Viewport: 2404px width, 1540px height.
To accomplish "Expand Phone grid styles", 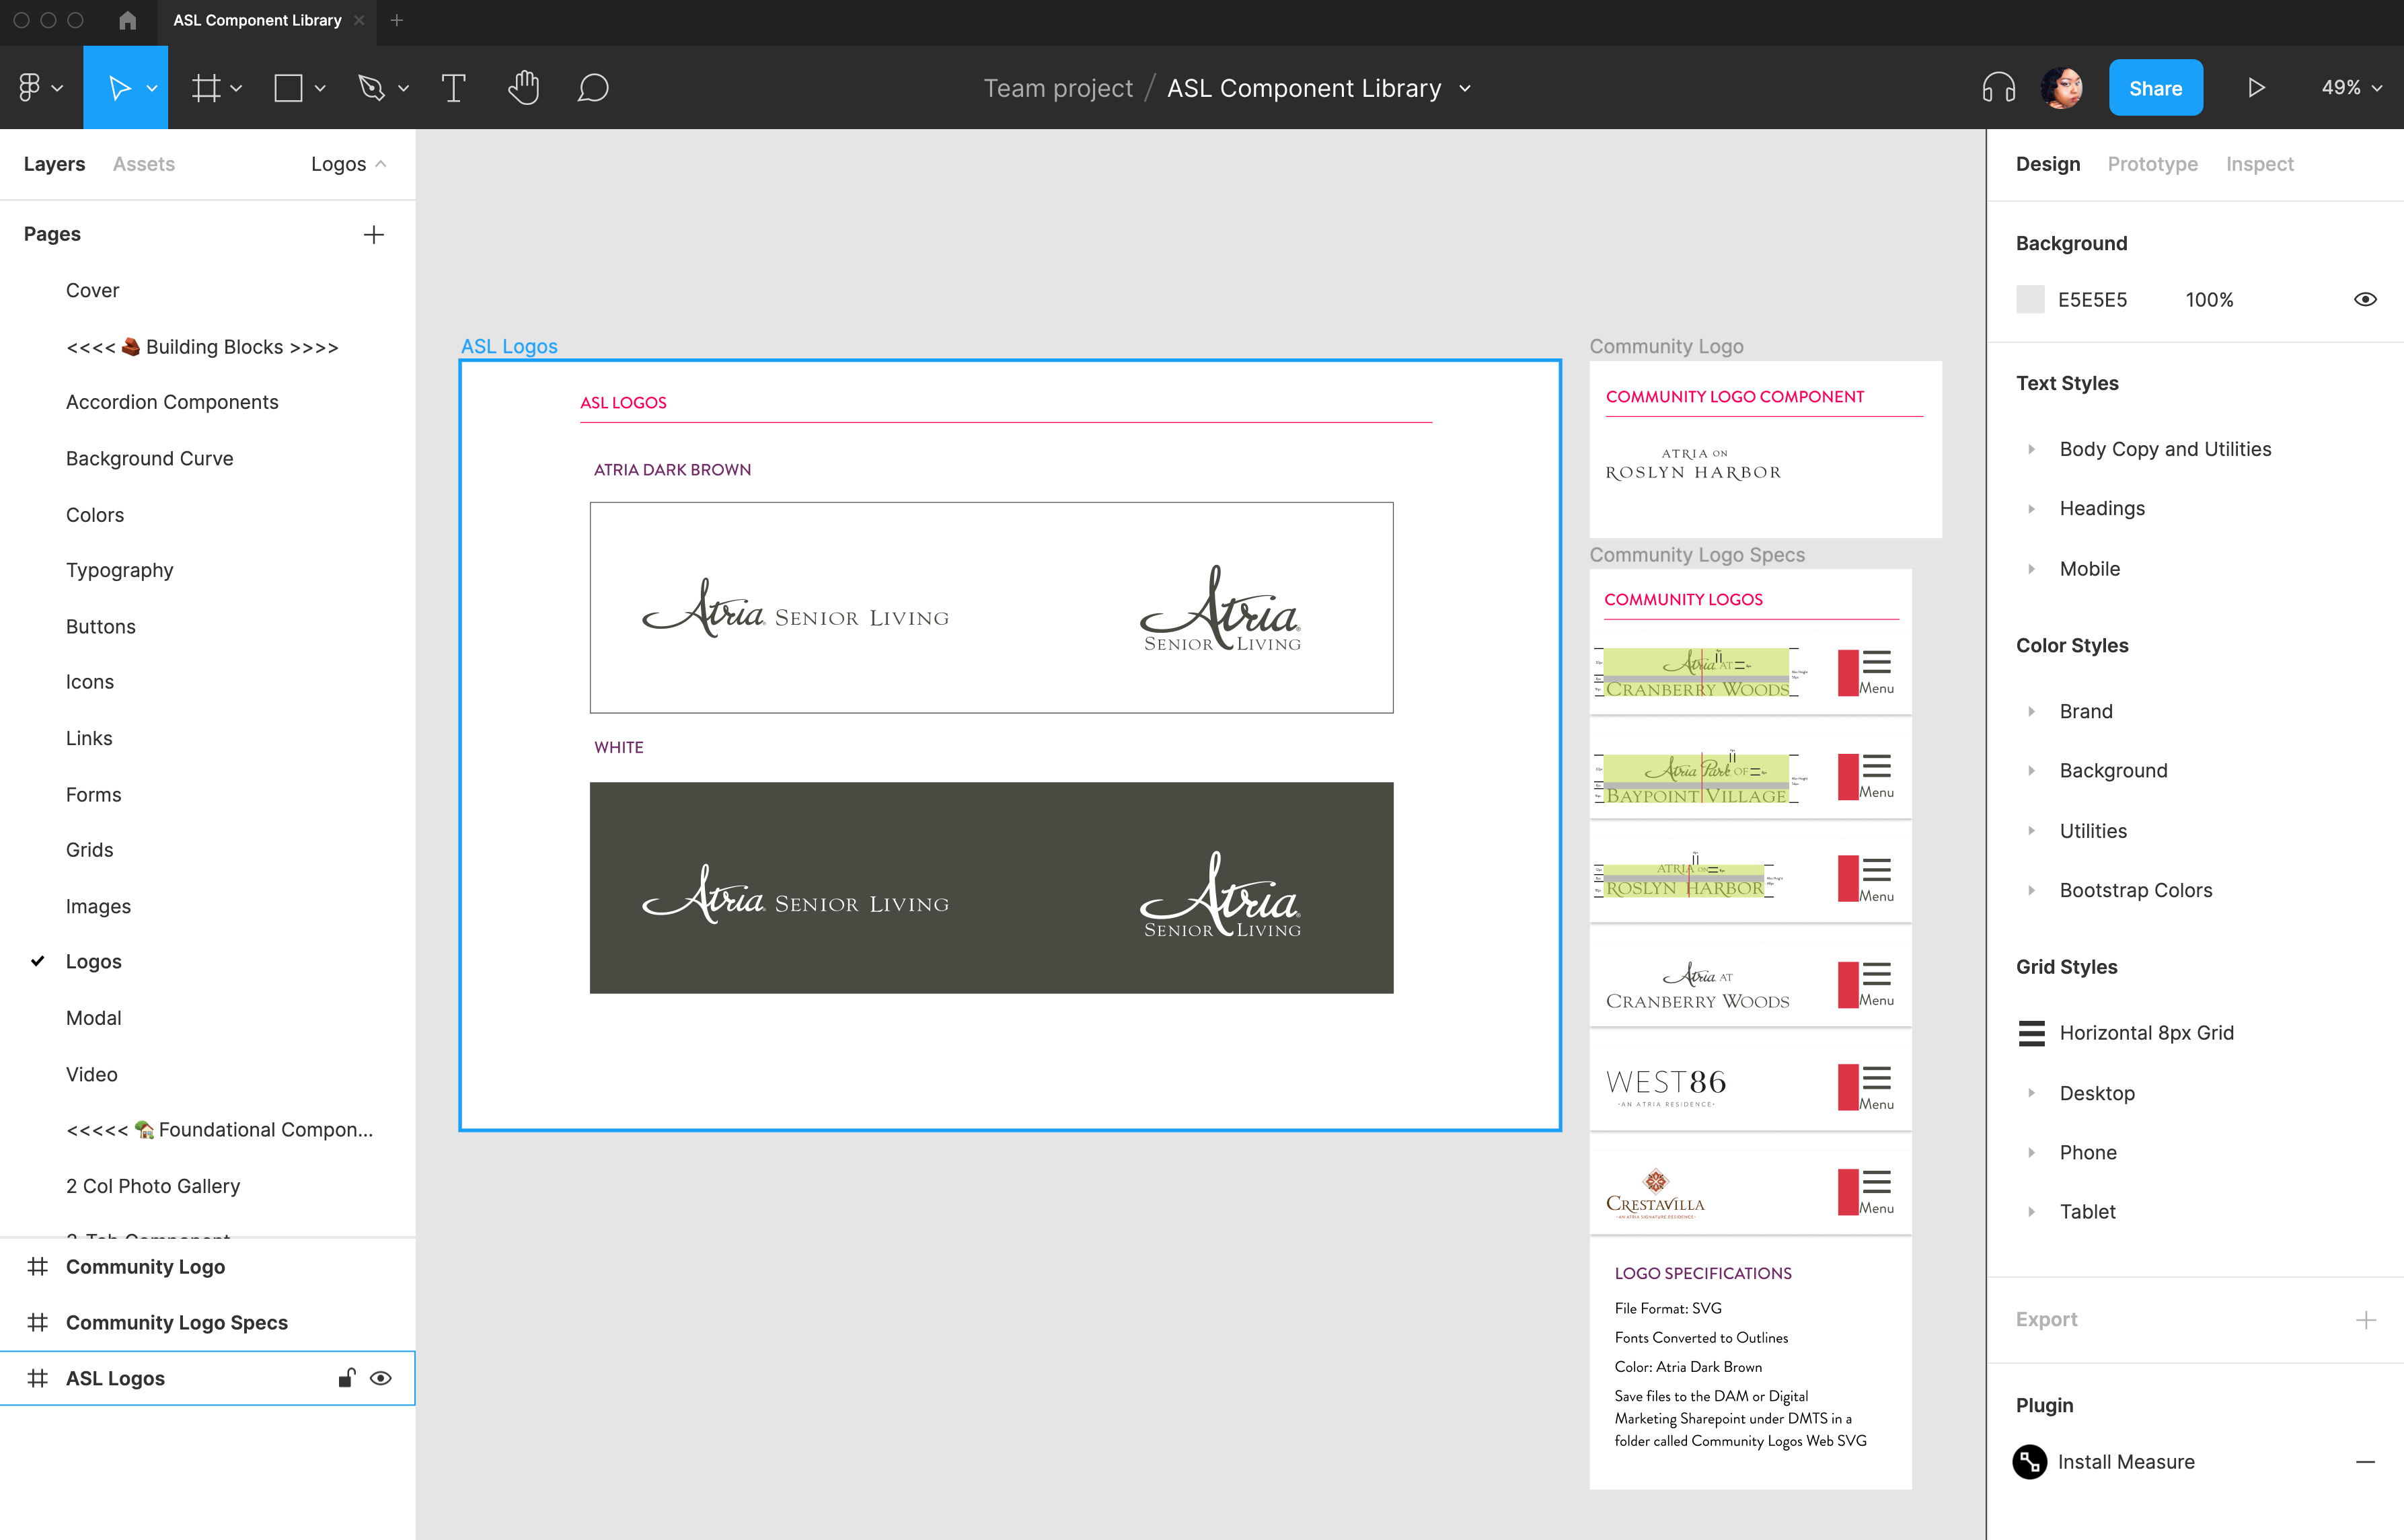I will coord(2031,1152).
